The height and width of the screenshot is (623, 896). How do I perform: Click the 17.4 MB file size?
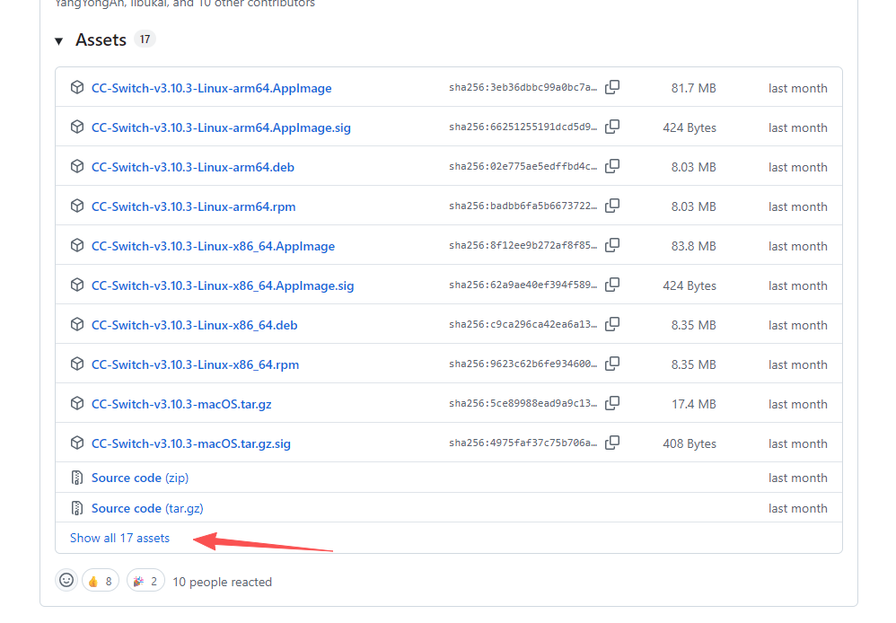694,404
